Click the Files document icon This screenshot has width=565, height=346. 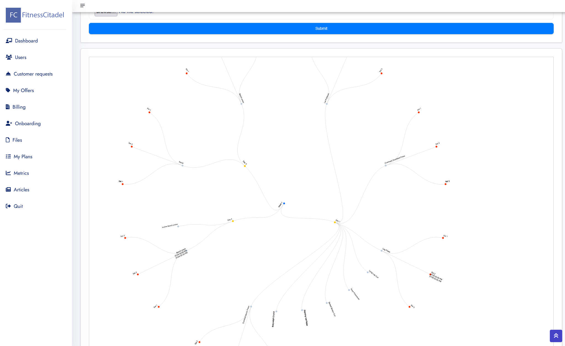click(8, 140)
